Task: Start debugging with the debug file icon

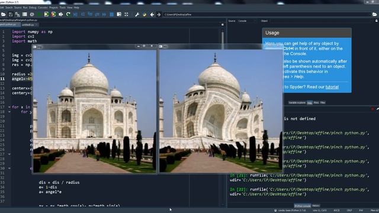Action: click(75, 14)
